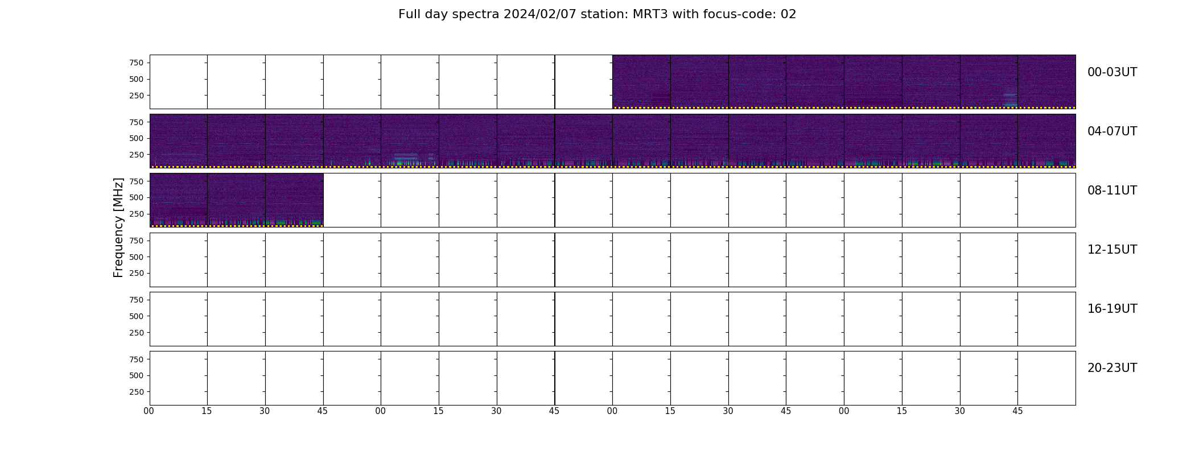Open the last spectrogram panel in the 00-03UT row
This screenshot has width=1195, height=455.
(1046, 82)
